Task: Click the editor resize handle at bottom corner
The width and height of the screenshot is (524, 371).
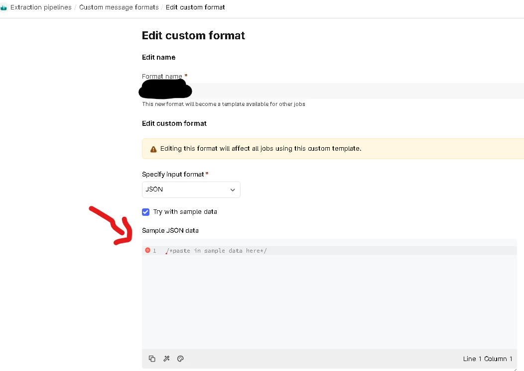Action: tap(515, 369)
